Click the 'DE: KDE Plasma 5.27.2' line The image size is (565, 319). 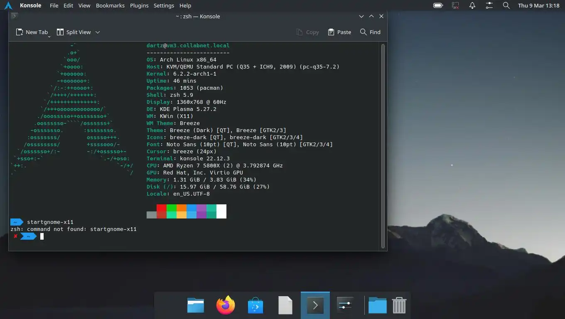[182, 109]
